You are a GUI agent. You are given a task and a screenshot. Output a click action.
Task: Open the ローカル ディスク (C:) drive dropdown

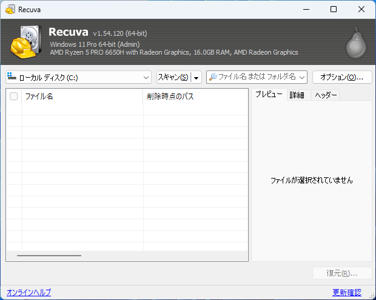(x=78, y=77)
